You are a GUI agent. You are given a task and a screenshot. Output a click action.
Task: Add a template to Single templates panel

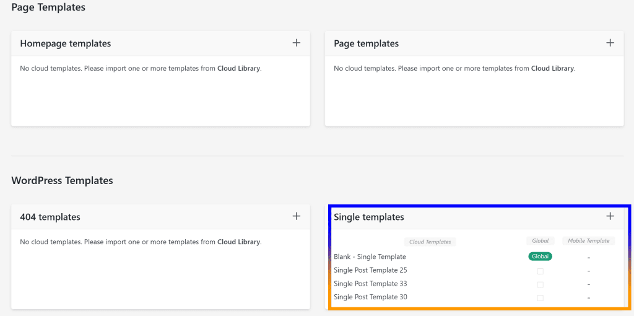point(610,216)
